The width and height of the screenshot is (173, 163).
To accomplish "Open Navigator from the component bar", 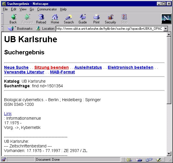I will [129, 160].
